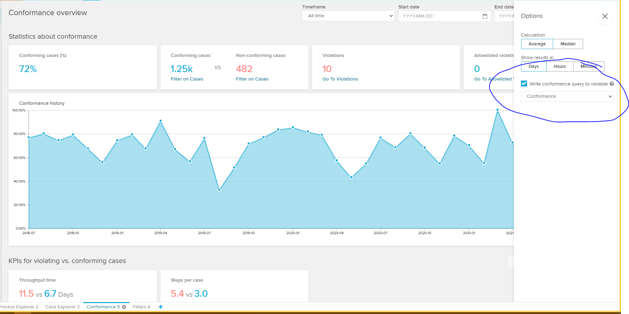Select the KPIs for violating vs. conforming heading
This screenshot has width=629, height=314.
[67, 261]
